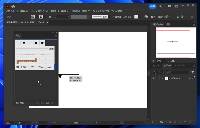Click zoom out mountain icon in Navigator

[153, 61]
